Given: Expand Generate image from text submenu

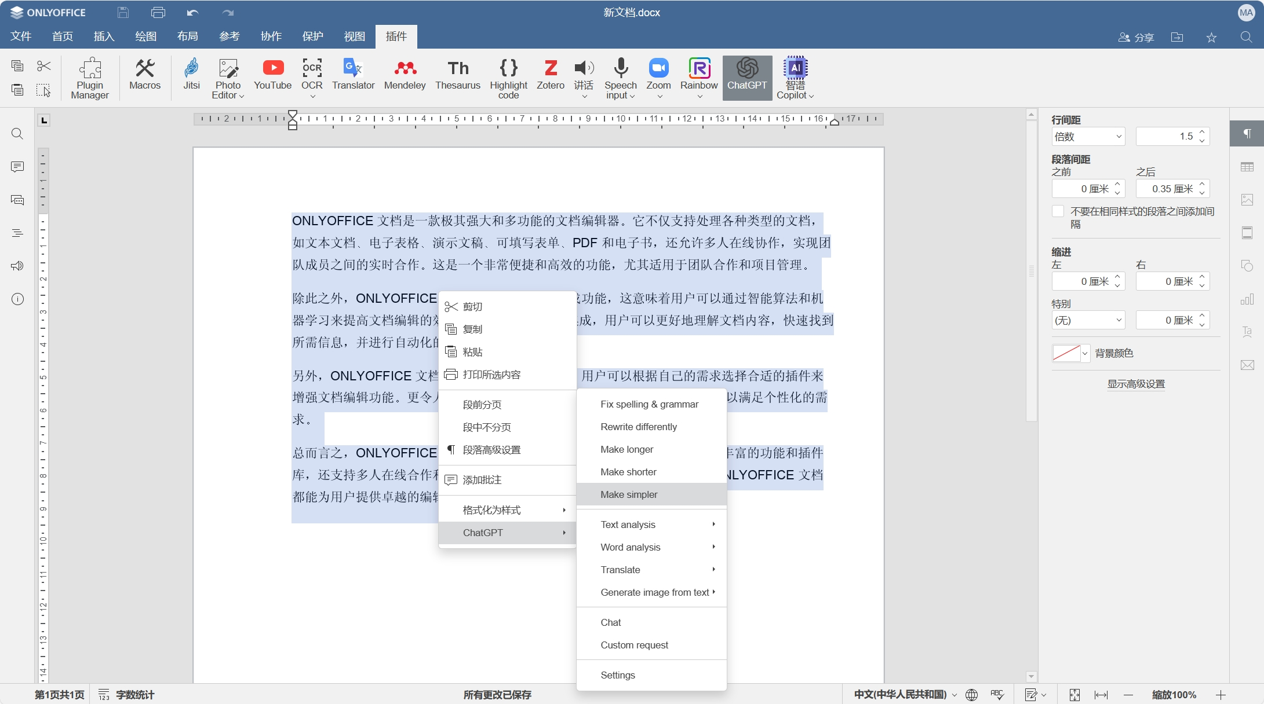Looking at the screenshot, I should pyautogui.click(x=651, y=592).
